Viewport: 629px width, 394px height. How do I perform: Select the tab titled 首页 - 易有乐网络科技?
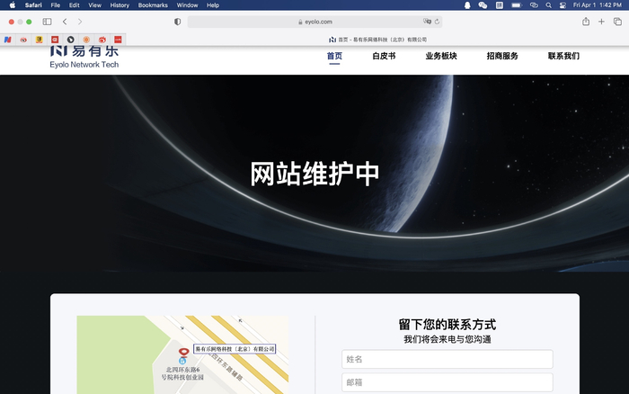pyautogui.click(x=377, y=40)
